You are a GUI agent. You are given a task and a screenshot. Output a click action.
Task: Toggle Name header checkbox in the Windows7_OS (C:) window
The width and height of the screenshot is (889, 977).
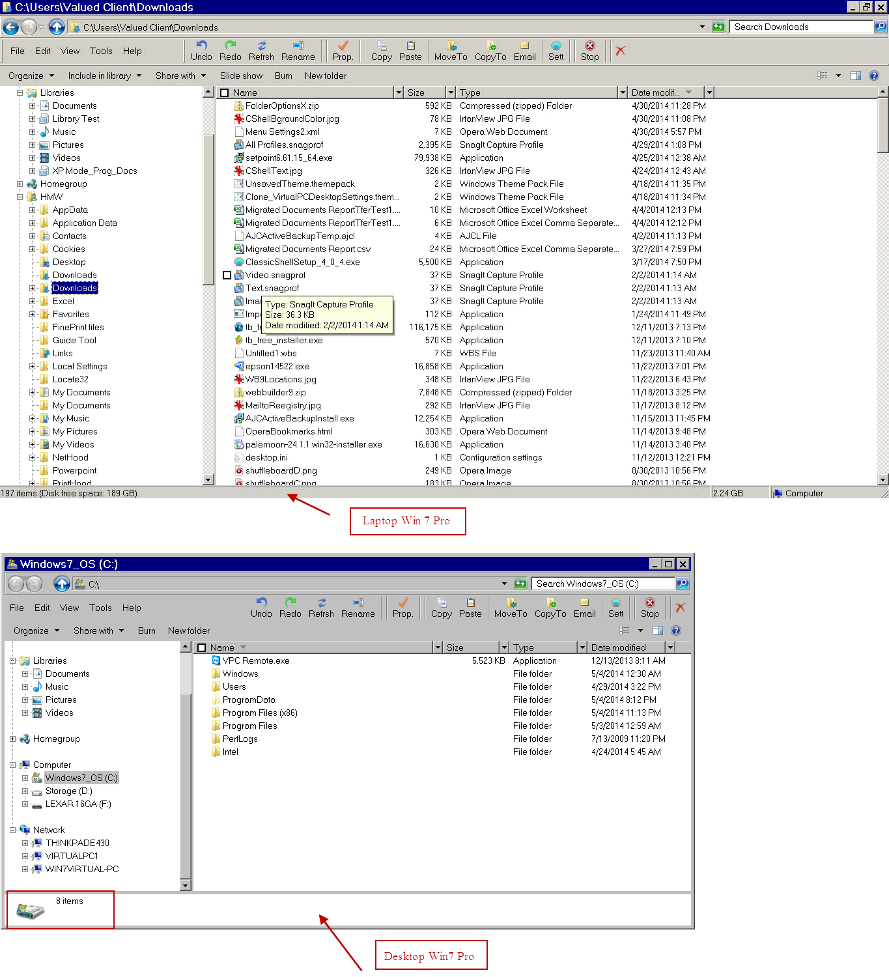coord(202,648)
